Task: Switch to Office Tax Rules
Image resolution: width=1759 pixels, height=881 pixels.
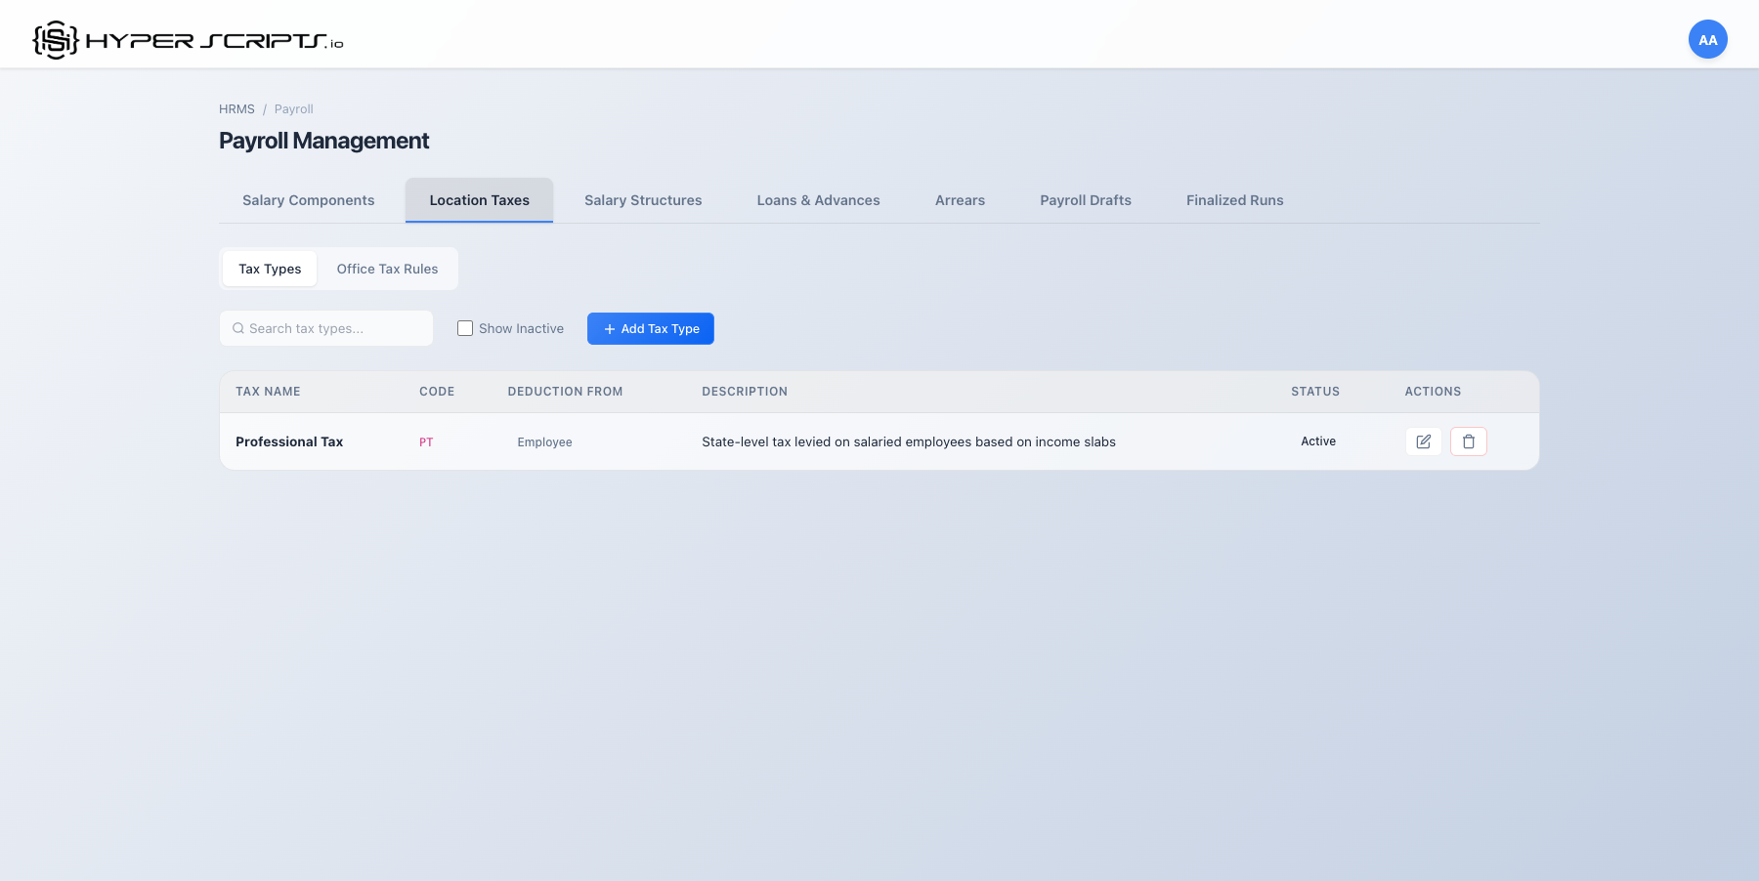Action: 387,269
